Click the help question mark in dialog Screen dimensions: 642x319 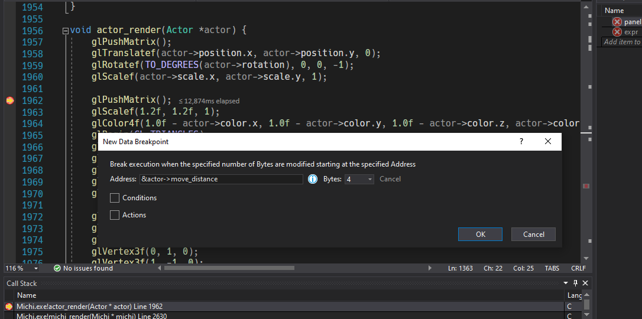pos(521,142)
